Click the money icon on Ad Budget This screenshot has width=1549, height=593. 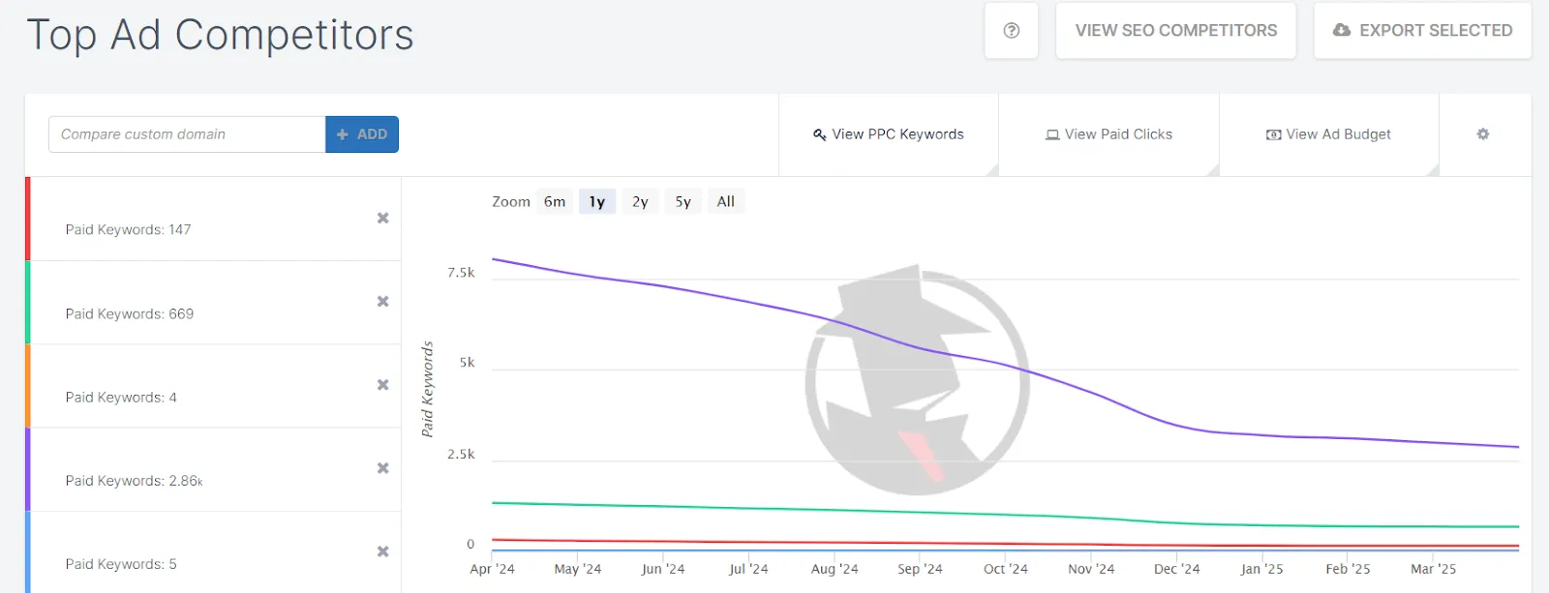pos(1273,135)
